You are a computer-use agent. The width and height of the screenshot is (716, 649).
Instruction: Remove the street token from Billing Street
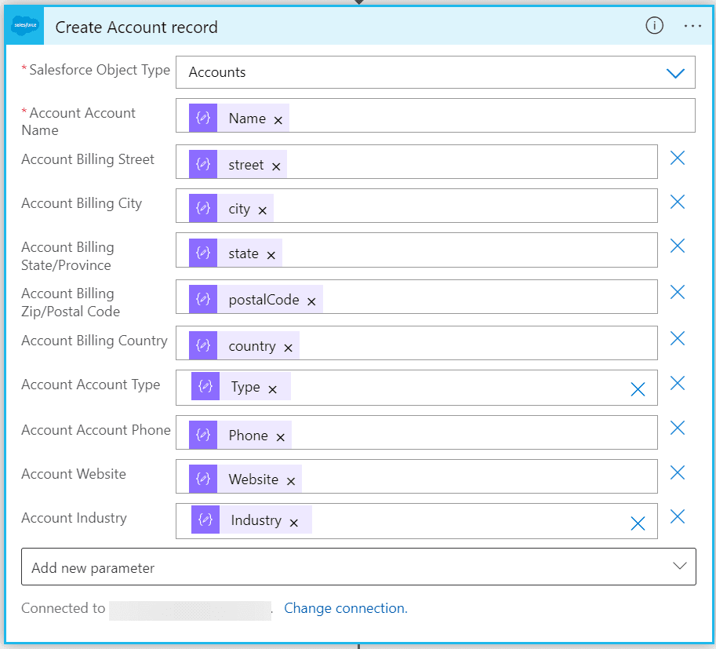[276, 167]
